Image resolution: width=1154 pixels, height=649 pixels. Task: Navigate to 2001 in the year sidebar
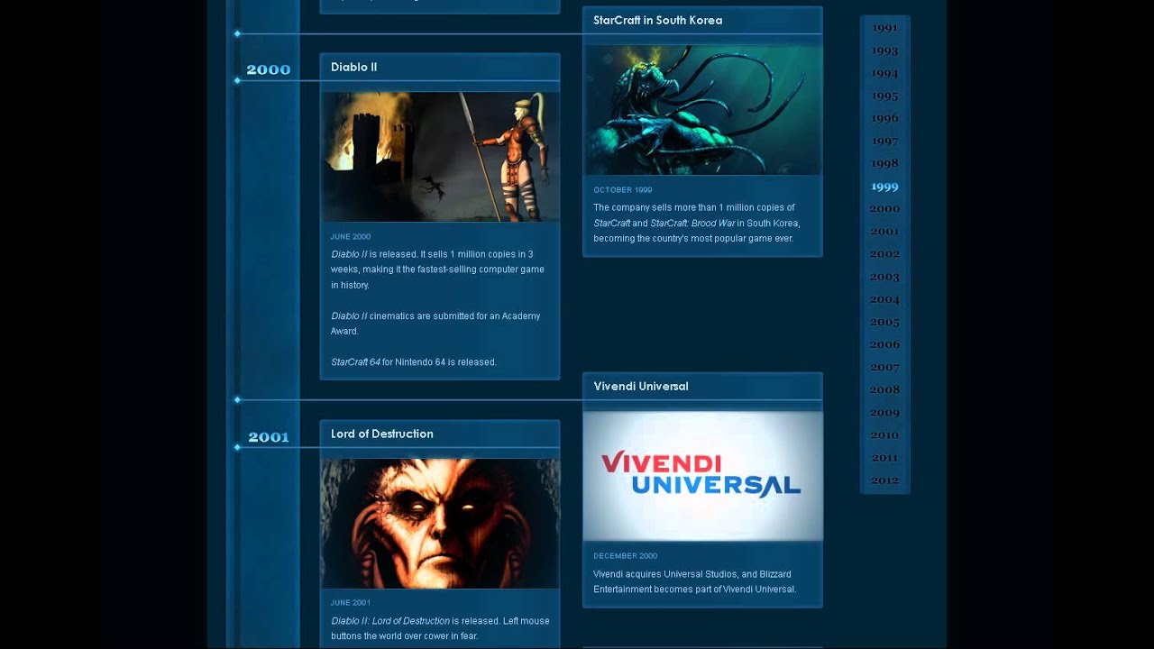point(884,232)
